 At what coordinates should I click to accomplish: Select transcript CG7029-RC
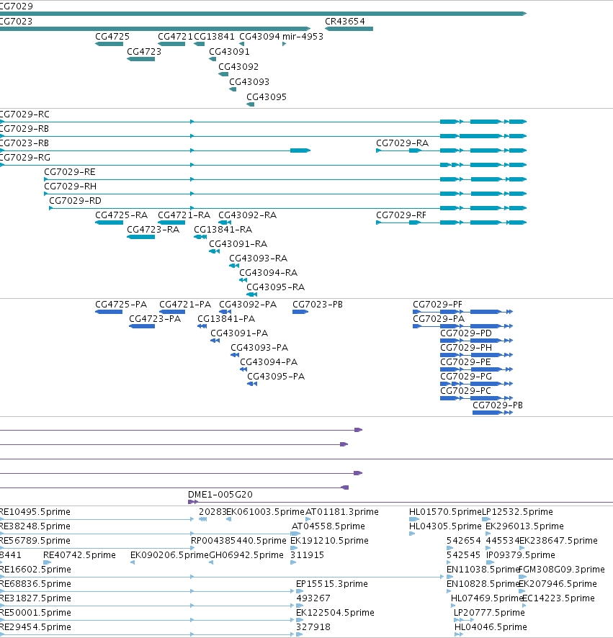click(x=264, y=122)
